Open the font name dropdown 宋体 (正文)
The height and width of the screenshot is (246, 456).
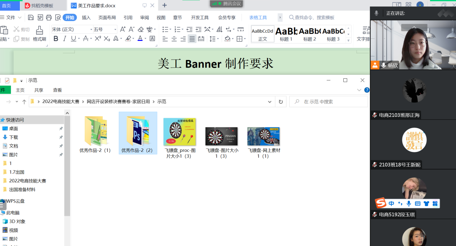click(90, 29)
